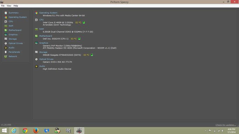Open Storage heading link in summary
This screenshot has height=134, width=239.
coord(43,52)
